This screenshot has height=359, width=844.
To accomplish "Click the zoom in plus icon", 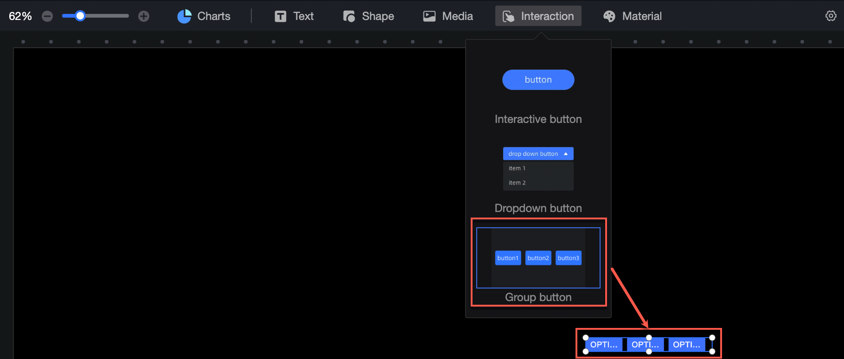I will click(x=144, y=16).
